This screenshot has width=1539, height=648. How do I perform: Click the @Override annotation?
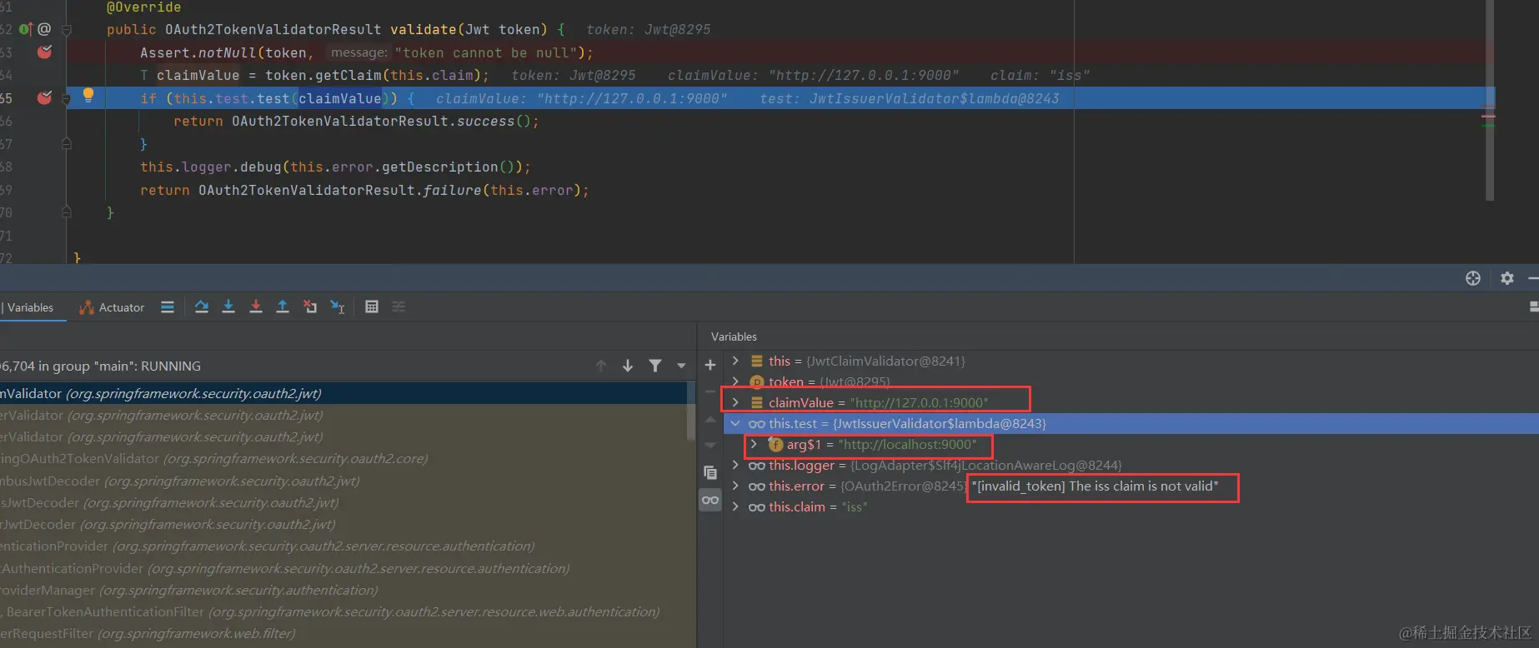tap(143, 7)
